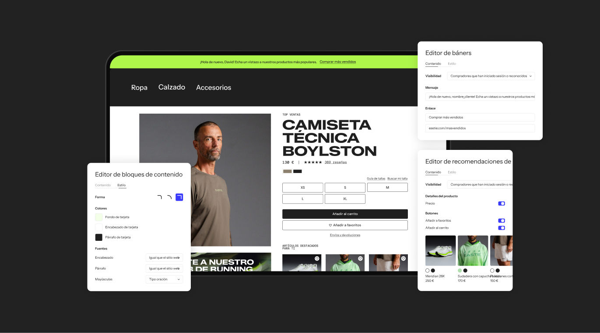Select size XS
This screenshot has width=600, height=333.
tap(303, 187)
